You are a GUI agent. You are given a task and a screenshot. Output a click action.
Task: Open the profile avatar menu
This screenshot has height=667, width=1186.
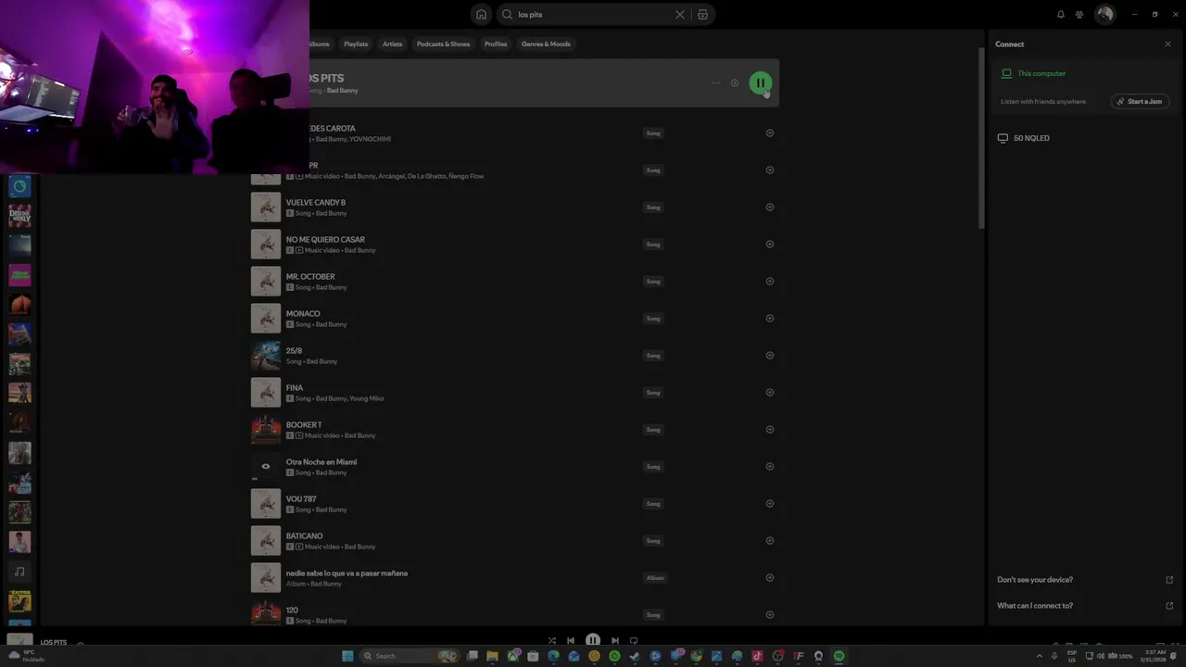[1104, 14]
